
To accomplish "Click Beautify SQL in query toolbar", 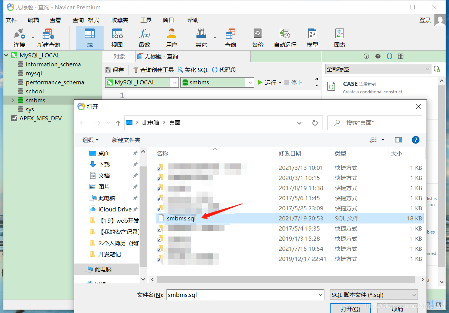I will (x=193, y=70).
